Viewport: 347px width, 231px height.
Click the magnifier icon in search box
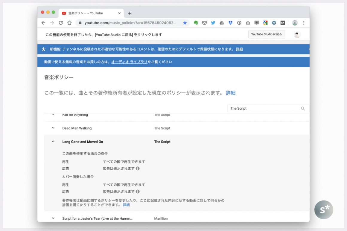[303, 108]
